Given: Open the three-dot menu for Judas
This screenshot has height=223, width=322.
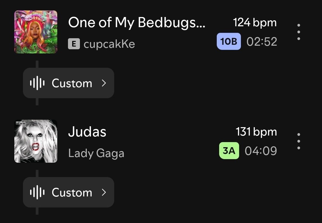Looking at the screenshot, I should 298,141.
